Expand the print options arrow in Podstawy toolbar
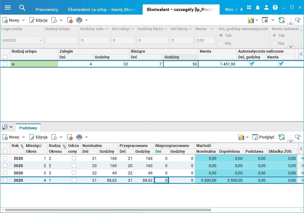Viewport: 304px width, 213px height. coord(86,137)
